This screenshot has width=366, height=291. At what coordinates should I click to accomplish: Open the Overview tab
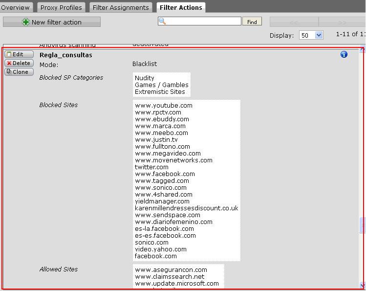point(15,7)
